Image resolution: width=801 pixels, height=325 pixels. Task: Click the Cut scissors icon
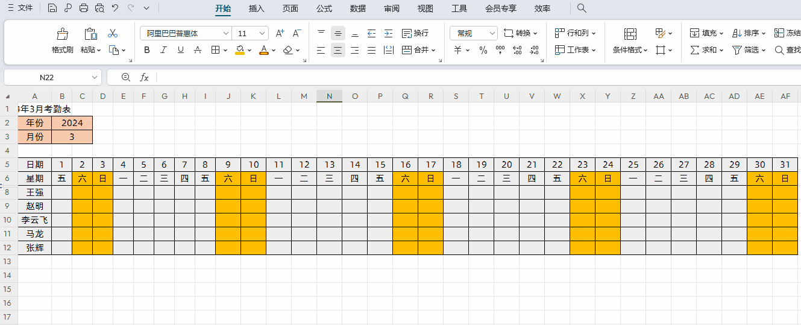click(x=113, y=33)
